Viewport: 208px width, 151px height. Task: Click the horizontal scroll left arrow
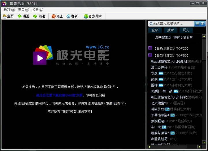(x=149, y=147)
